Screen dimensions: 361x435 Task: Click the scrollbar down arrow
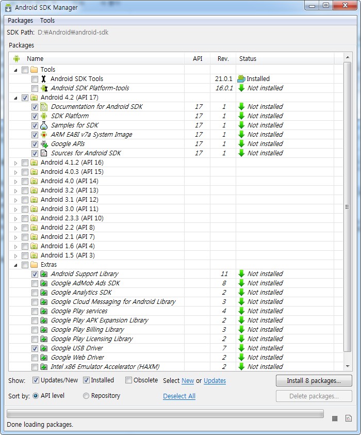[348, 366]
